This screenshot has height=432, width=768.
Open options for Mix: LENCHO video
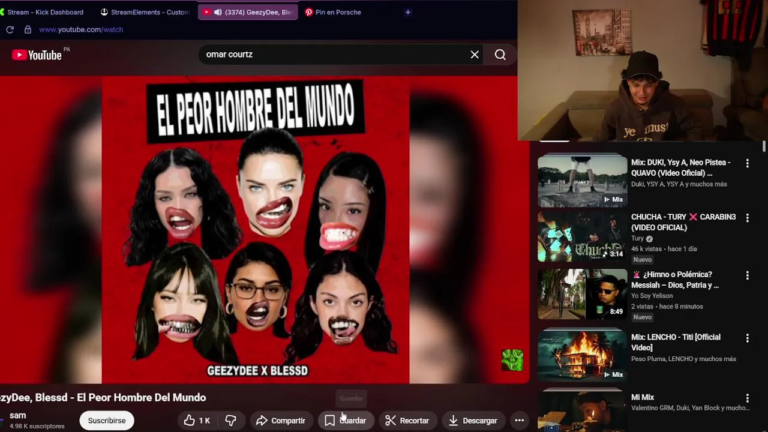click(747, 338)
